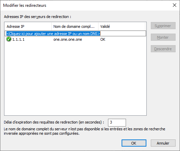This screenshot has width=180, height=151.
Task: Click the Adresses IP des serveurs label
Action: tap(38, 17)
